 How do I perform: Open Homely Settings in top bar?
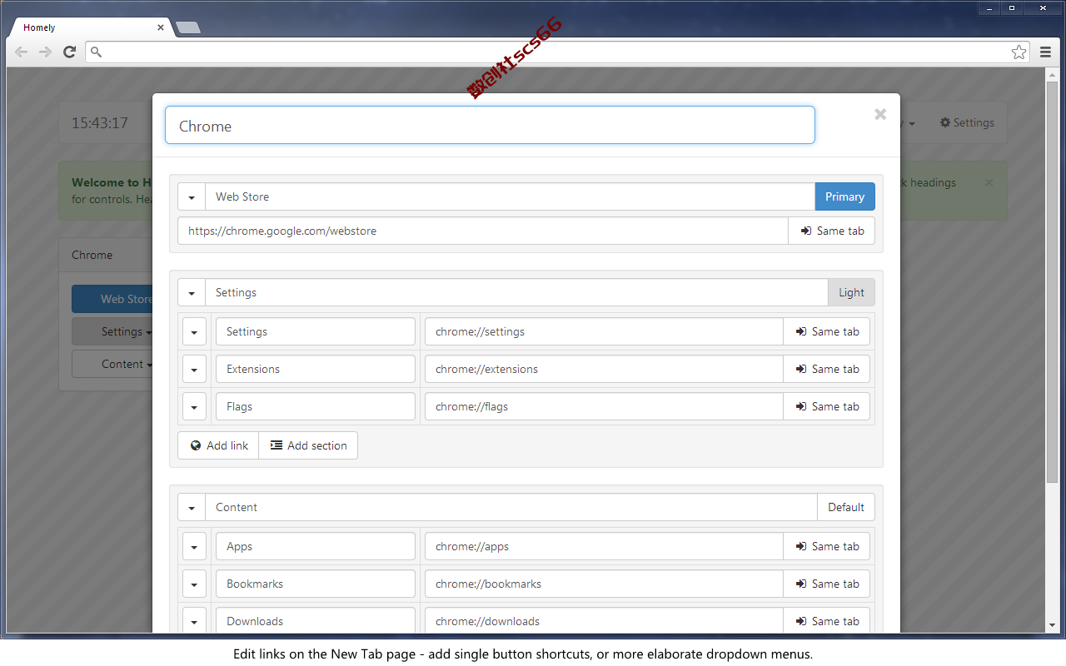[x=967, y=122]
